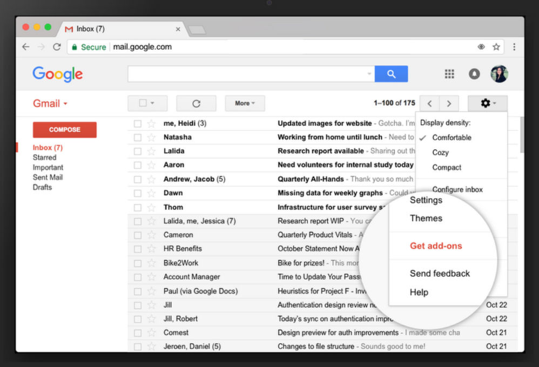Open search options dropdown arrow
The image size is (539, 367).
[369, 73]
